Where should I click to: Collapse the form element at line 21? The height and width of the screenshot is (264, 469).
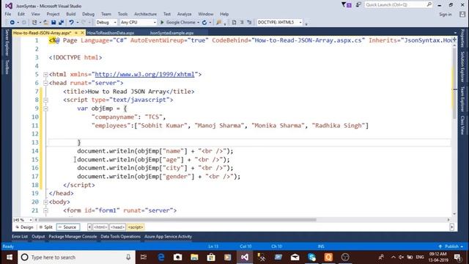[45, 210]
